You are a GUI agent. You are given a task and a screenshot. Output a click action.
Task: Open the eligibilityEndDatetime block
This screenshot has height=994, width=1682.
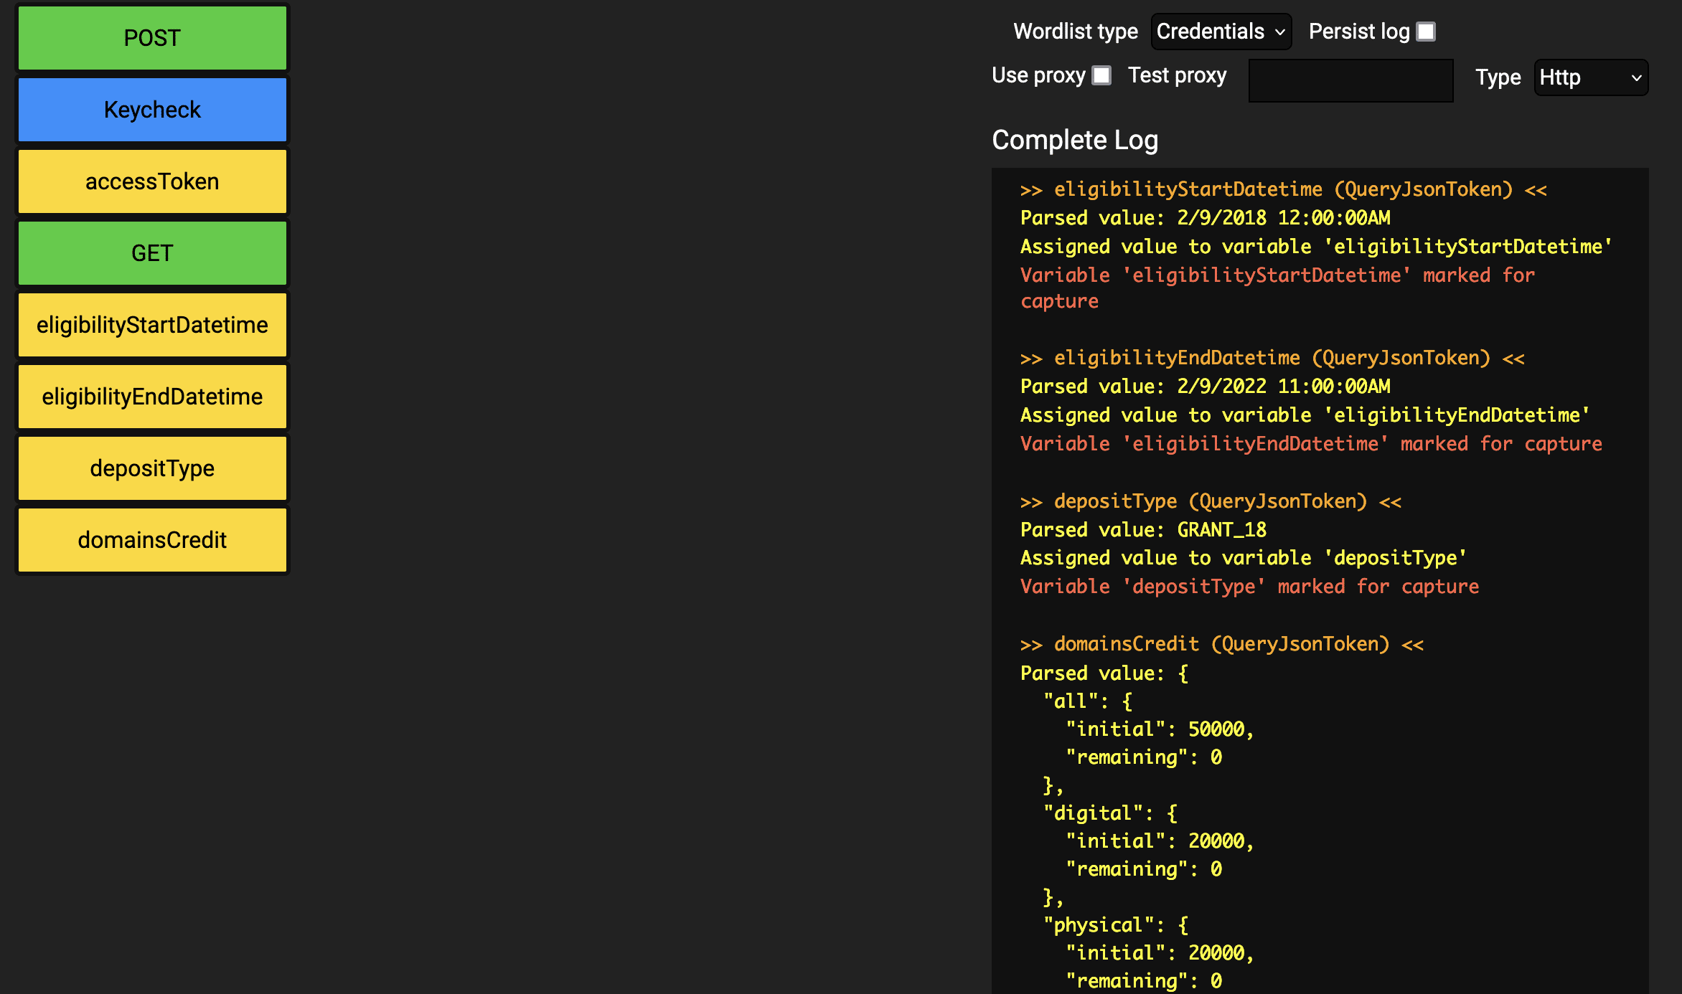coord(152,397)
